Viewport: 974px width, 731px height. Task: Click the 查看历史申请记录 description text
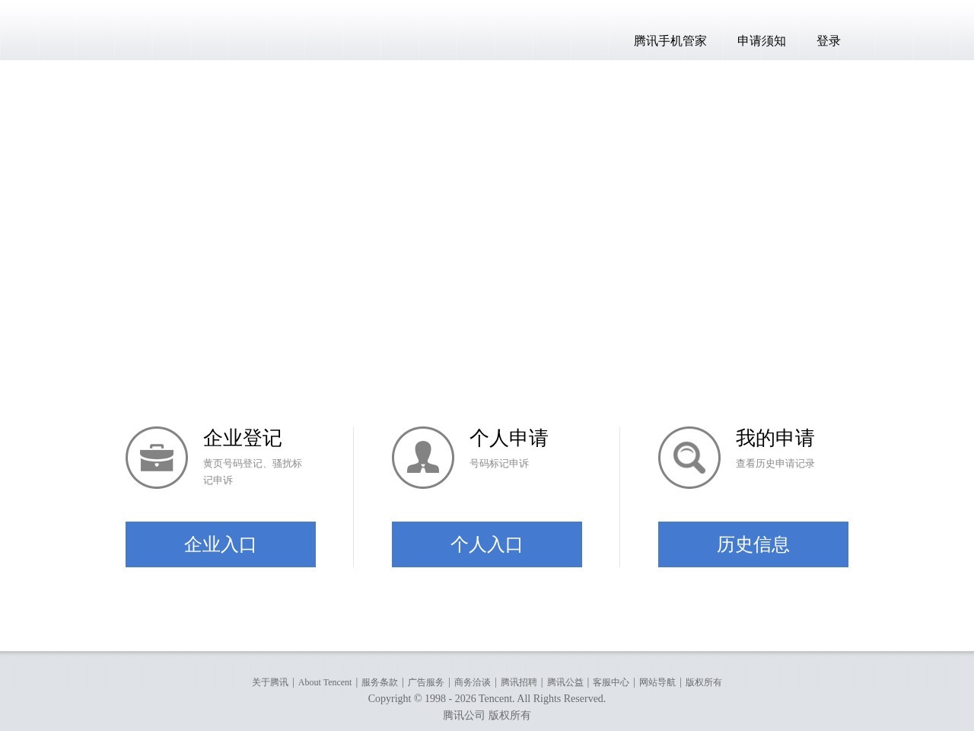point(775,463)
